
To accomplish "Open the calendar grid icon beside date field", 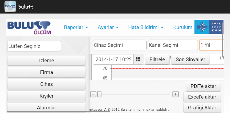I will point(138,59).
